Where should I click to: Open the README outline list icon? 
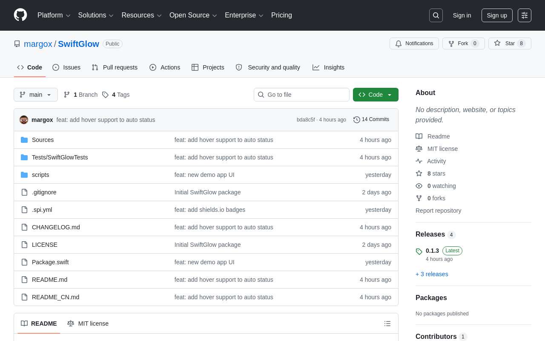(x=387, y=324)
